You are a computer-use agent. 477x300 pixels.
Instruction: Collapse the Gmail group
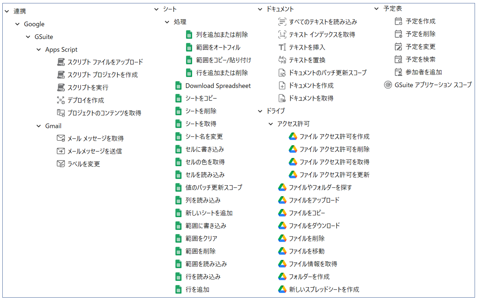point(39,126)
